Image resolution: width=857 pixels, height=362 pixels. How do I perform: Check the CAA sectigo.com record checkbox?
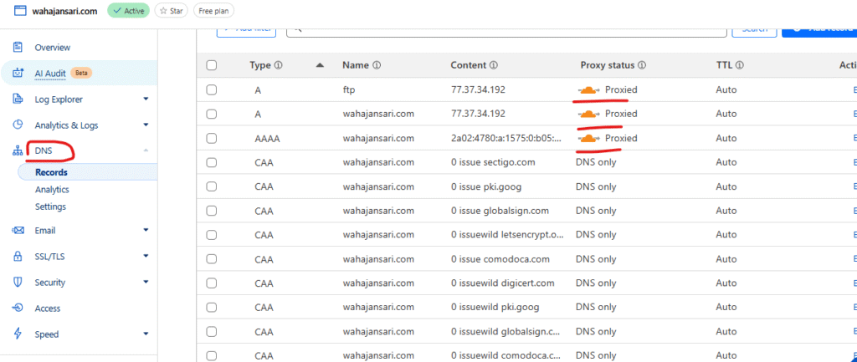point(212,162)
